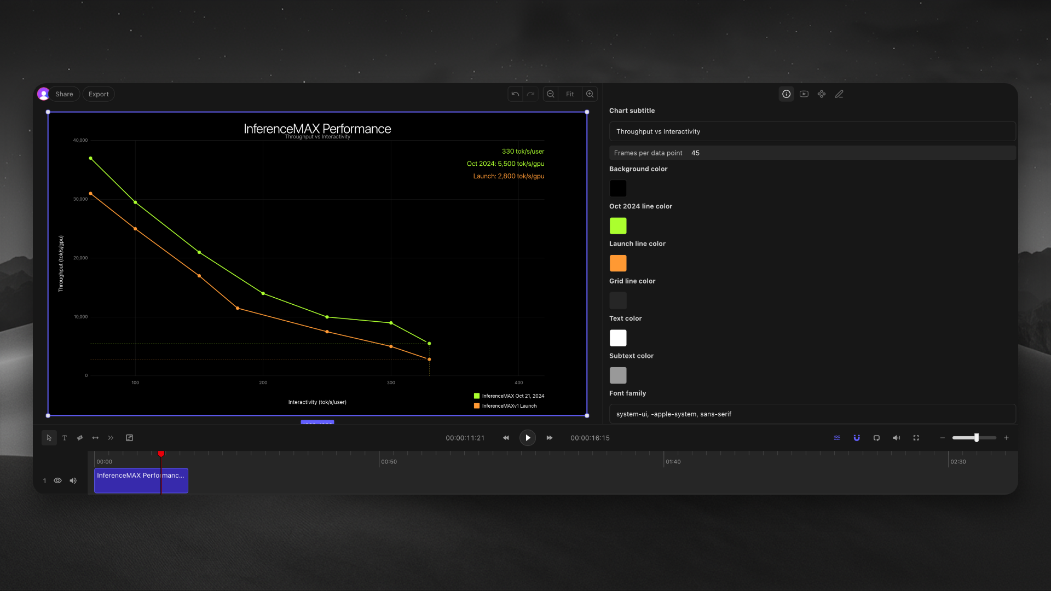Toggle loop playback
The width and height of the screenshot is (1051, 591).
[876, 438]
